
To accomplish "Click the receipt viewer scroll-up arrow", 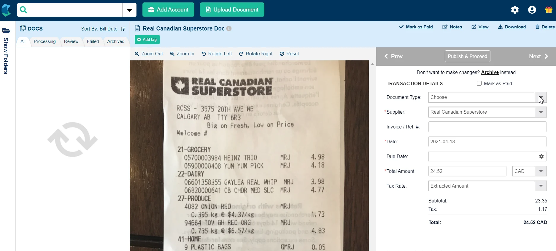I will pyautogui.click(x=372, y=64).
